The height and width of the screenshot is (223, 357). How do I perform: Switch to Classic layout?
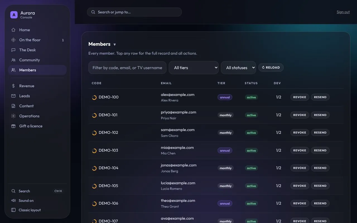(37, 210)
